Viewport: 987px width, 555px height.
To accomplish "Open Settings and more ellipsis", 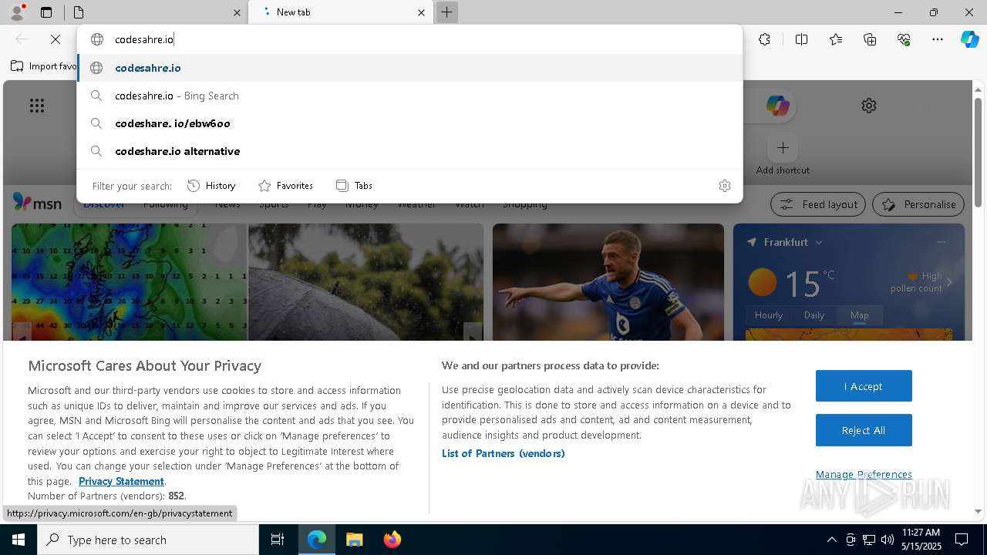I will (x=938, y=39).
